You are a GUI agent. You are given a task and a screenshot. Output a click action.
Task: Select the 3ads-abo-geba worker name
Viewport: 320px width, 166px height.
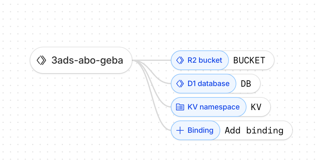coord(87,60)
